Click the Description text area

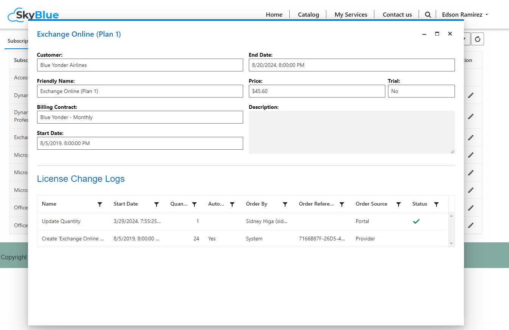[x=351, y=132]
